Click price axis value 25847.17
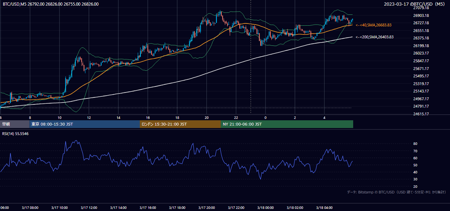The height and width of the screenshot is (211, 450). click(x=421, y=61)
